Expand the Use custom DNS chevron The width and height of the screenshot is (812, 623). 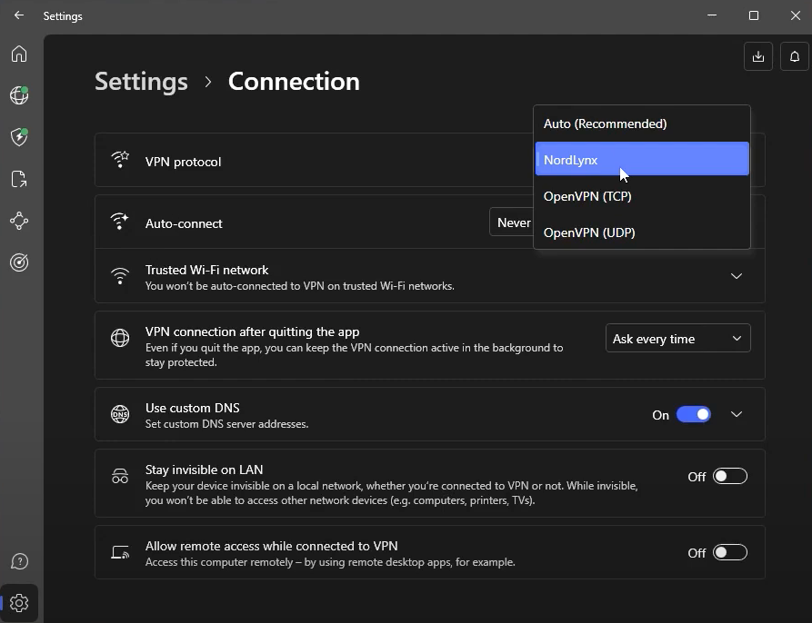click(737, 415)
